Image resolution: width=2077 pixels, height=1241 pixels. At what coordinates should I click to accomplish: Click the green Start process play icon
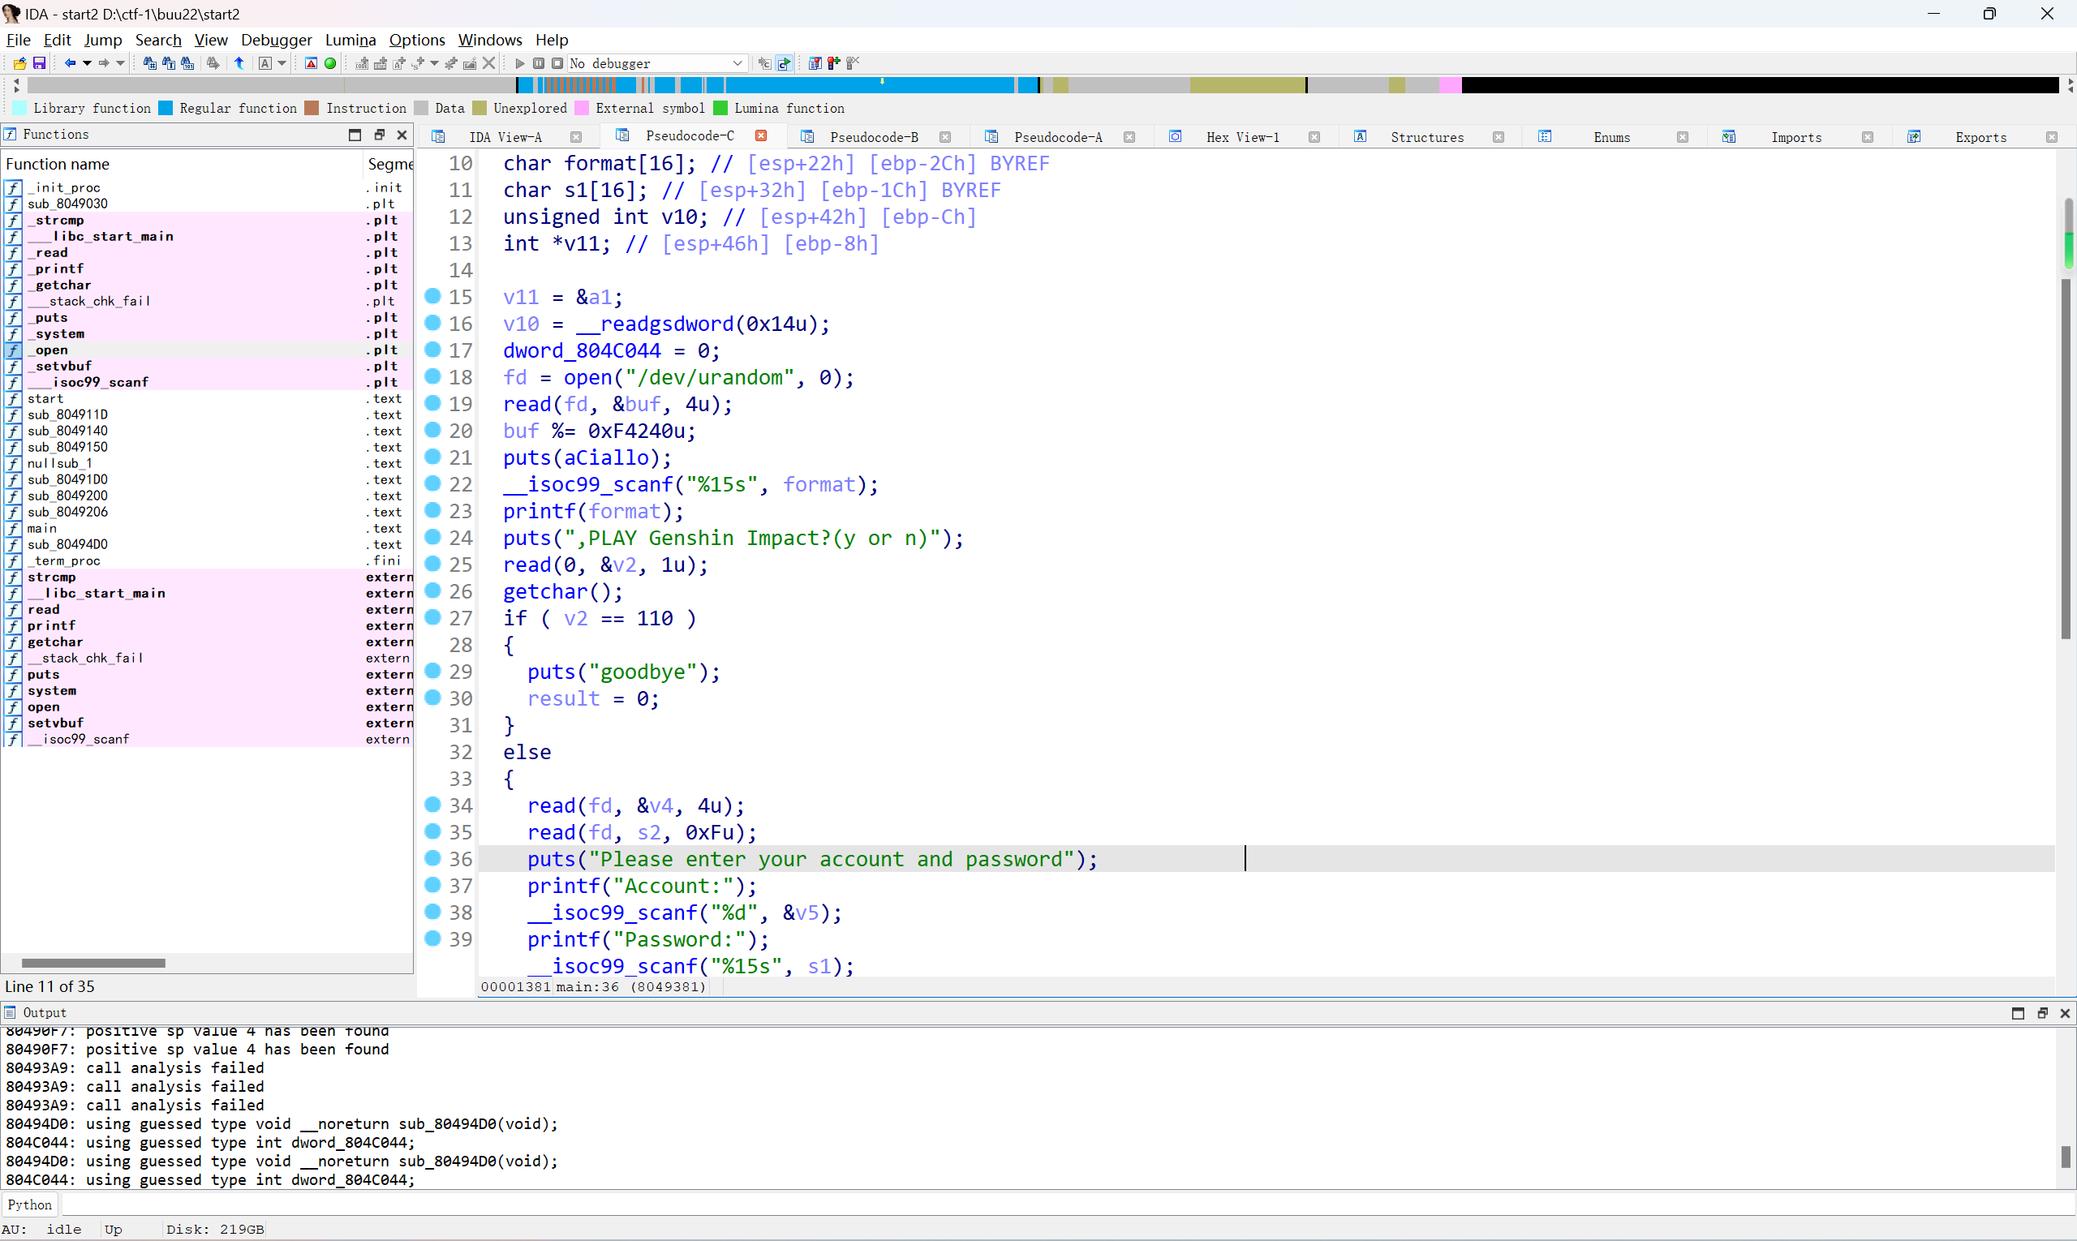519,63
